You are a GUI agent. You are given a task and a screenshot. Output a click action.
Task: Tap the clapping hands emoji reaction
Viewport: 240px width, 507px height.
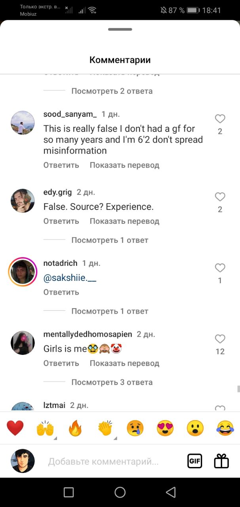click(105, 428)
